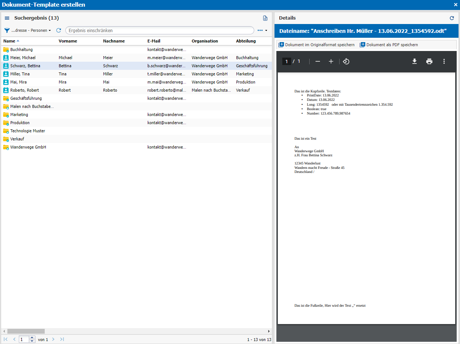Open the PDF viewer more actions menu
The height and width of the screenshot is (344, 460).
tap(444, 61)
